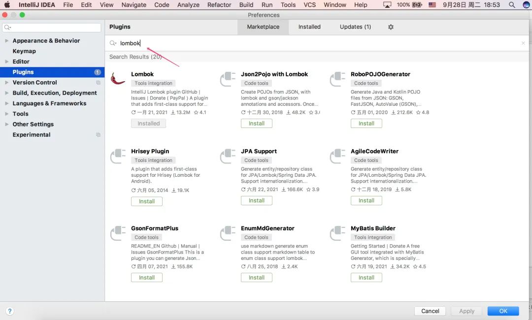The height and width of the screenshot is (320, 532).
Task: Expand Appearance & Behavior settings
Action: [6, 41]
